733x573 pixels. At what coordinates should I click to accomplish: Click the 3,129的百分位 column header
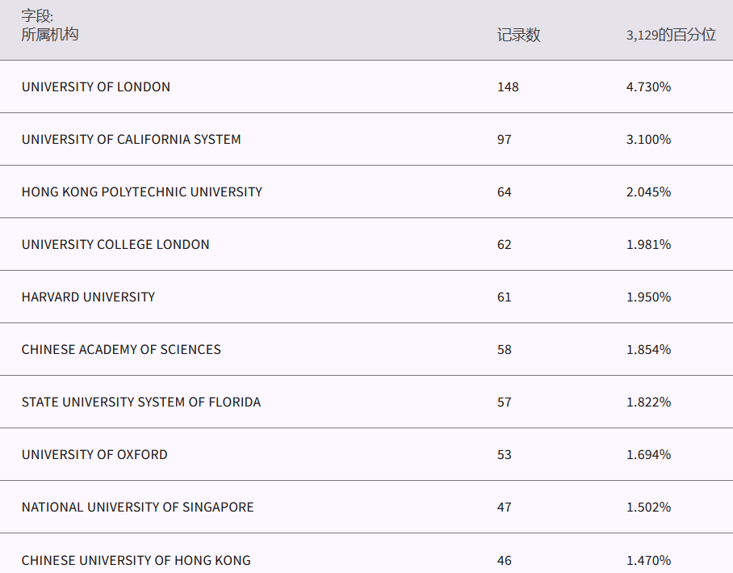(671, 35)
